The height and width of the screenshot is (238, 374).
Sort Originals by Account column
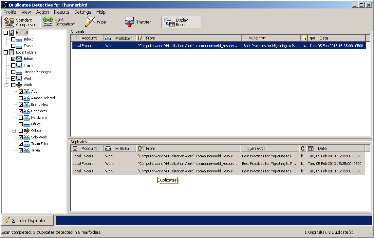pyautogui.click(x=89, y=38)
